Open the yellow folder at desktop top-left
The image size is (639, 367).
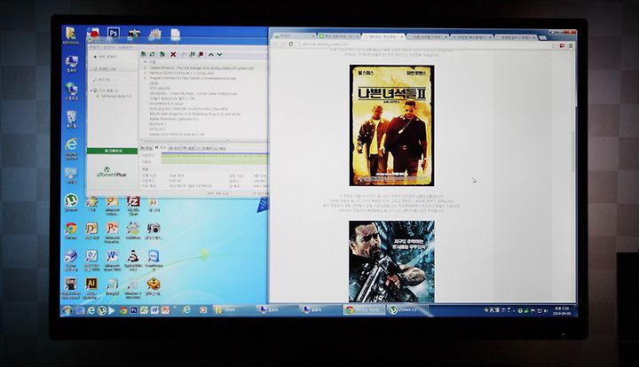71,35
